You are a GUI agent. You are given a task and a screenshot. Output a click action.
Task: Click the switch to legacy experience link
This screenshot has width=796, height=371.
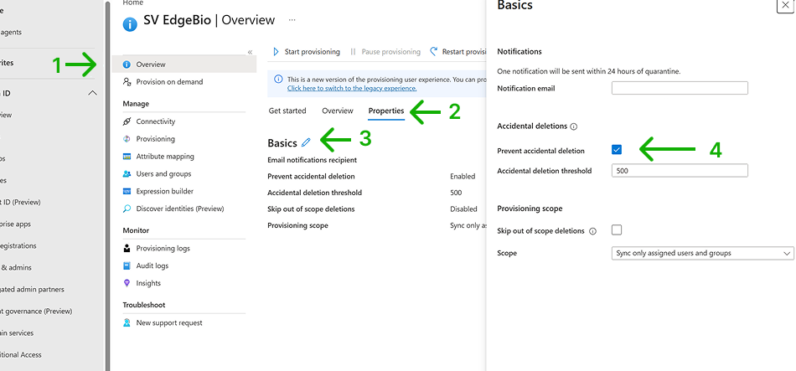(x=352, y=88)
